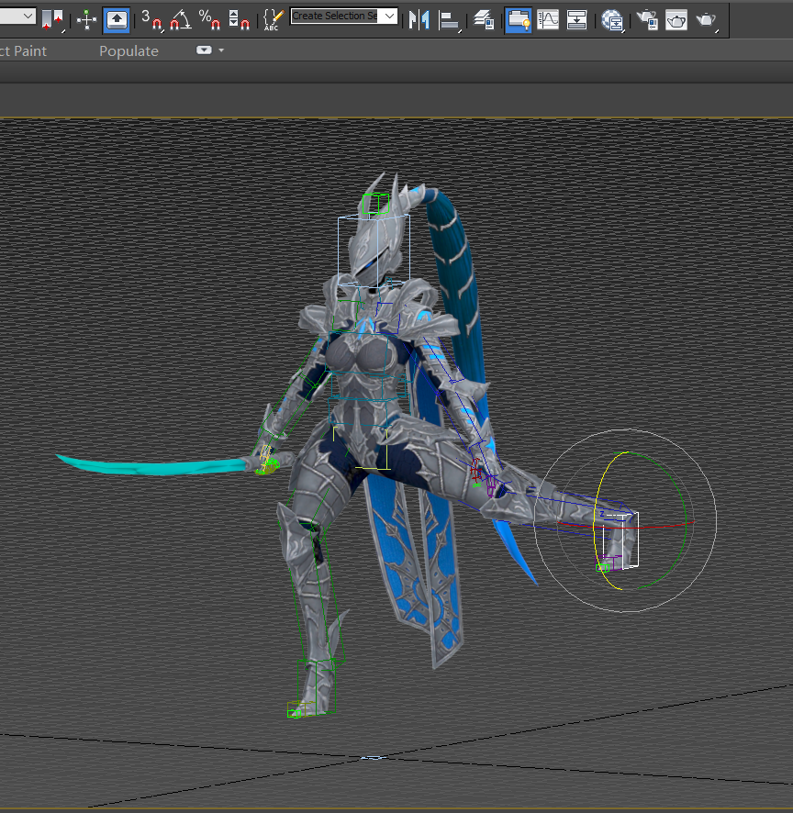Activate the Select and Manipulate tool

pos(86,18)
